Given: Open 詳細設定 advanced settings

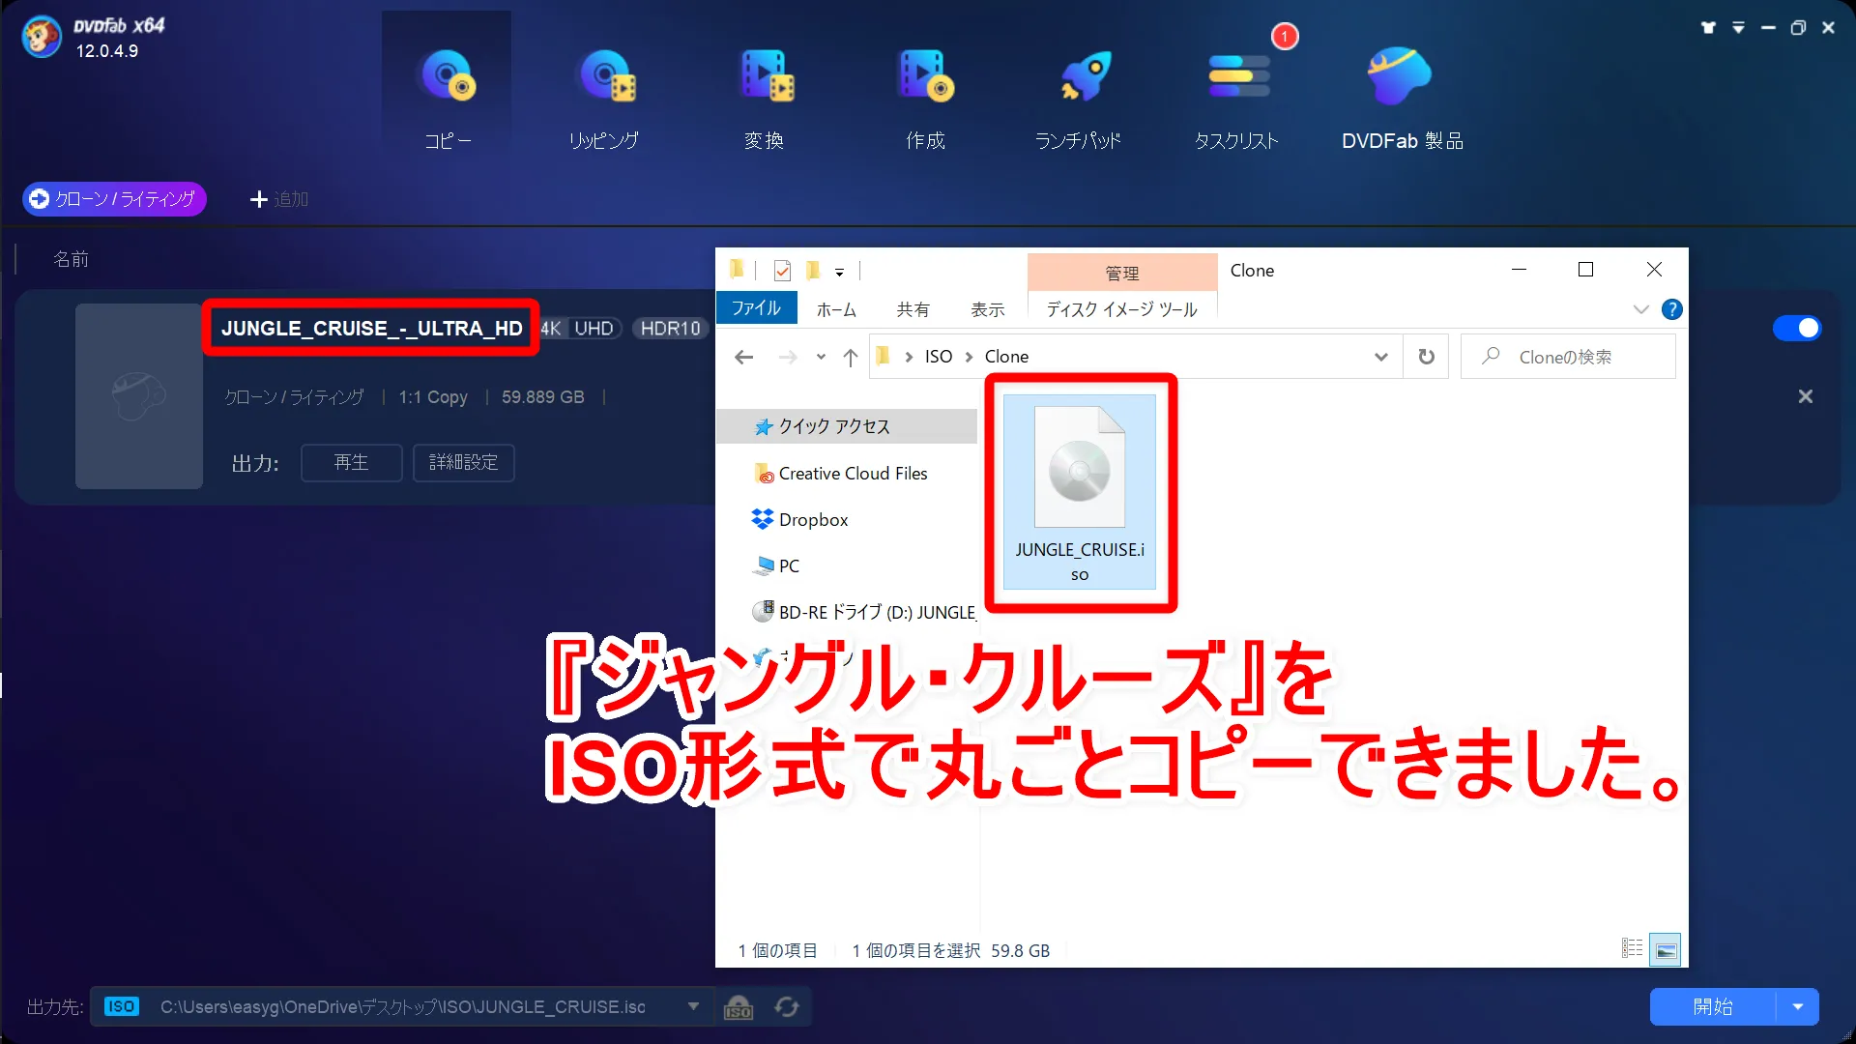Looking at the screenshot, I should click(x=464, y=462).
